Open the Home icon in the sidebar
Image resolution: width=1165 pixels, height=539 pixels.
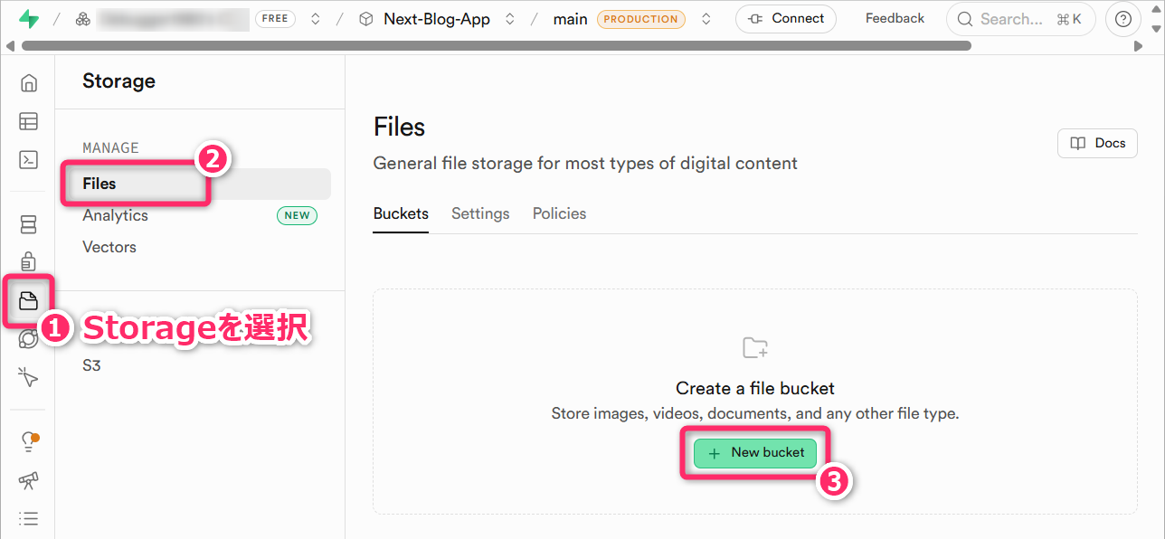pyautogui.click(x=29, y=83)
